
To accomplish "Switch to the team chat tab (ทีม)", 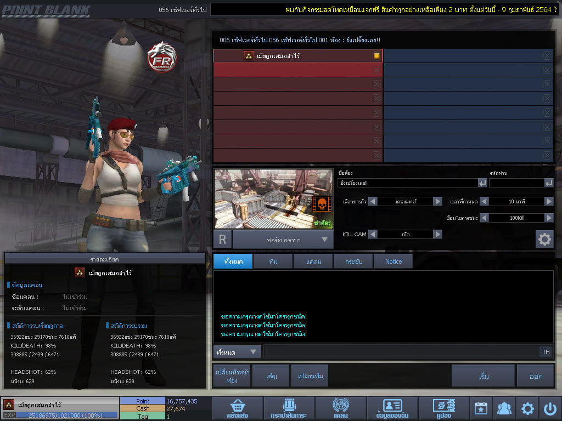I will tap(273, 261).
